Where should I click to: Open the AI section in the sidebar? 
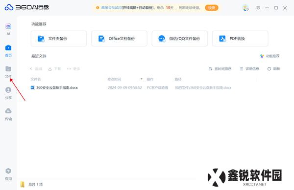pyautogui.click(x=8, y=29)
